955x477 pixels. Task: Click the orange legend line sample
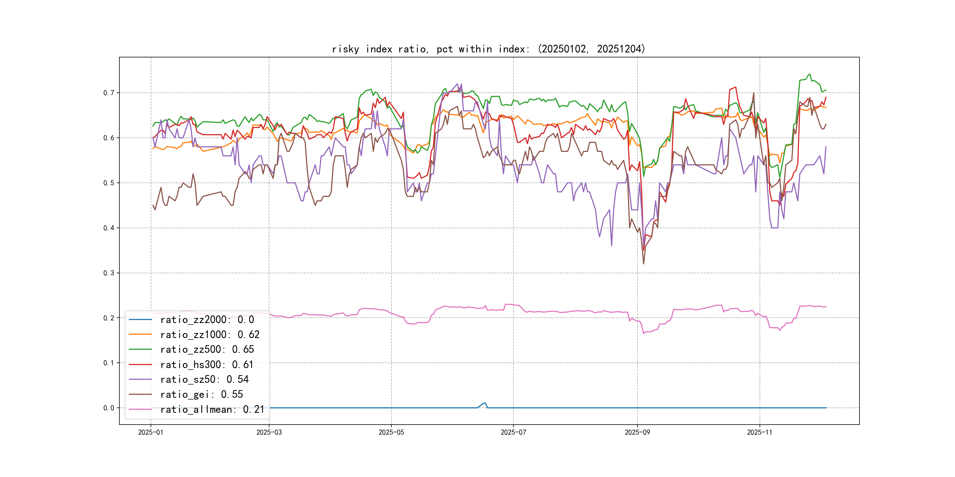coord(140,334)
